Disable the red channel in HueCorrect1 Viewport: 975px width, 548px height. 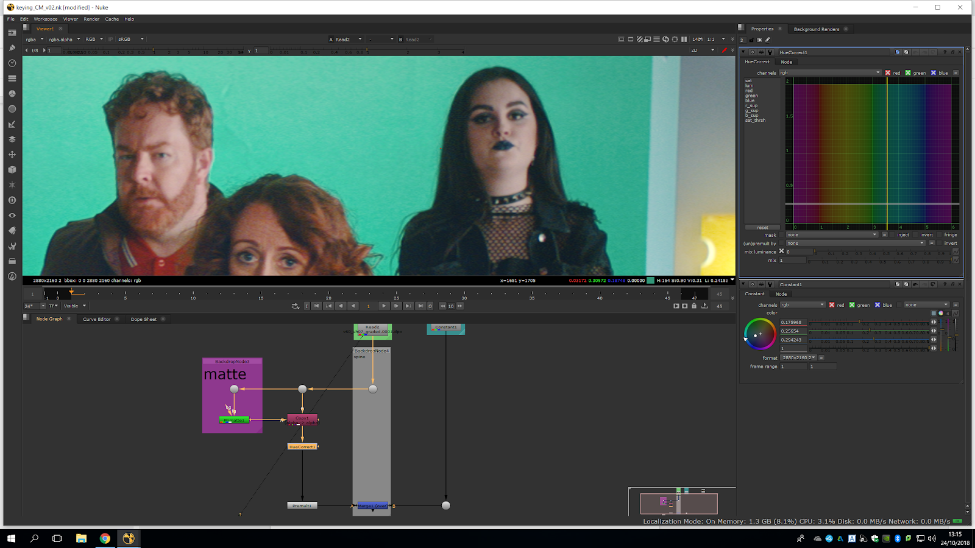pos(888,73)
